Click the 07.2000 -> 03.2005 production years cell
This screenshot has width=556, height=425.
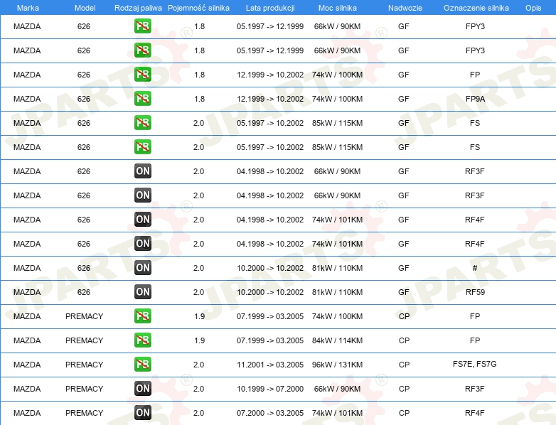270,413
